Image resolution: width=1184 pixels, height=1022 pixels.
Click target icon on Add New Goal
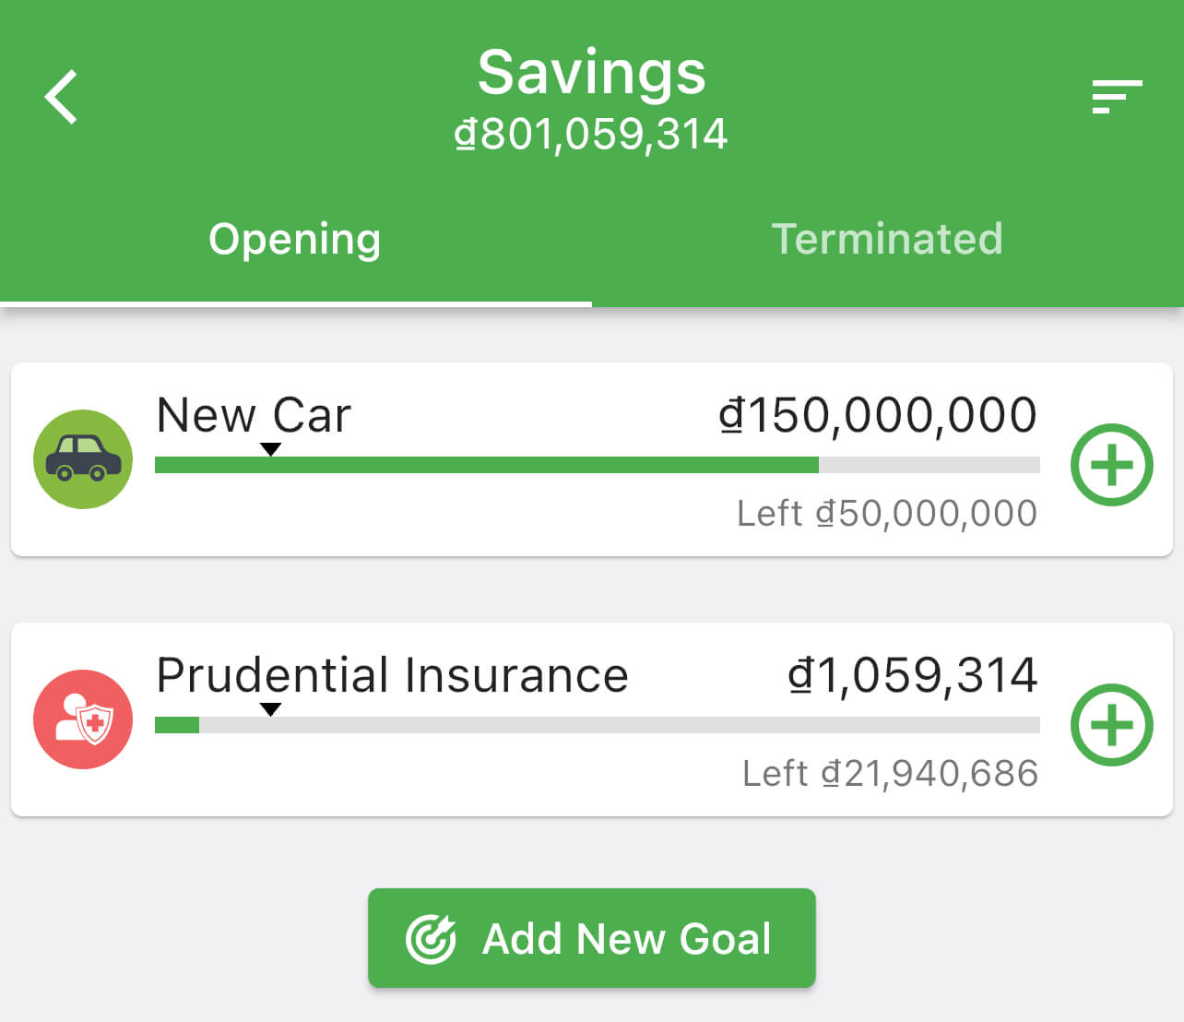[431, 939]
